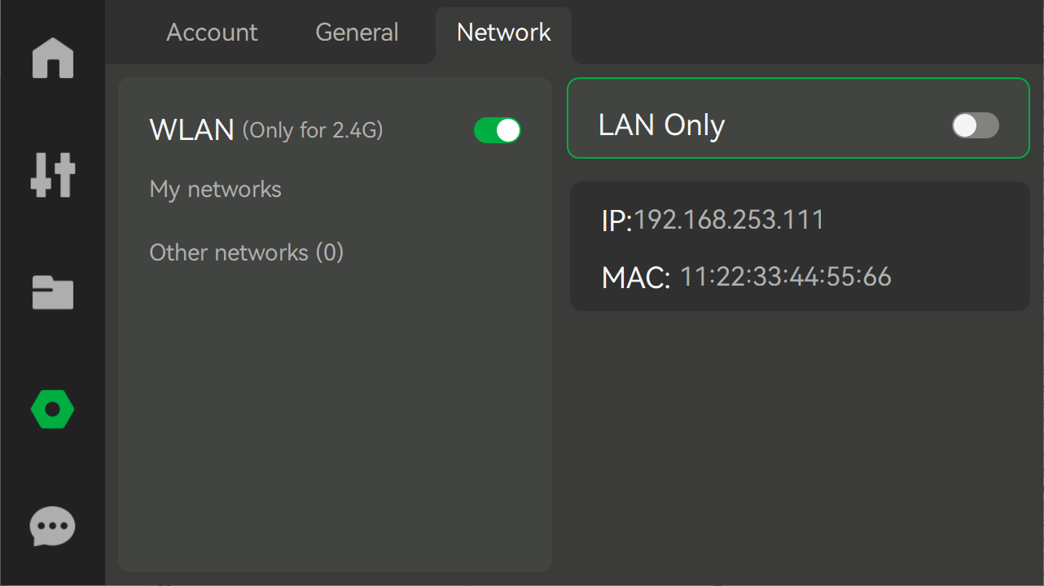Select the green hexagon settings icon
This screenshot has width=1044, height=586.
[x=53, y=409]
